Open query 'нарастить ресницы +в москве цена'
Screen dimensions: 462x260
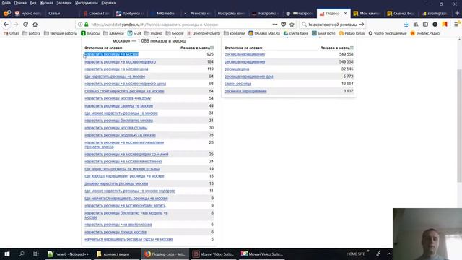click(x=116, y=69)
